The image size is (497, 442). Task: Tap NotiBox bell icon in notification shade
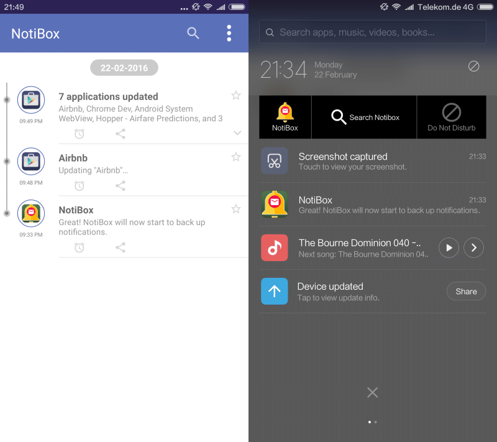pos(275,204)
